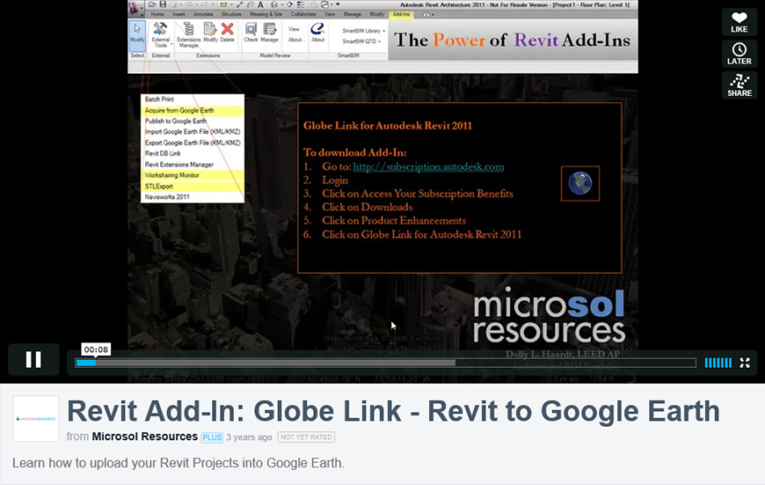Select Navisworks 2011 entry
The image size is (765, 485).
click(193, 197)
